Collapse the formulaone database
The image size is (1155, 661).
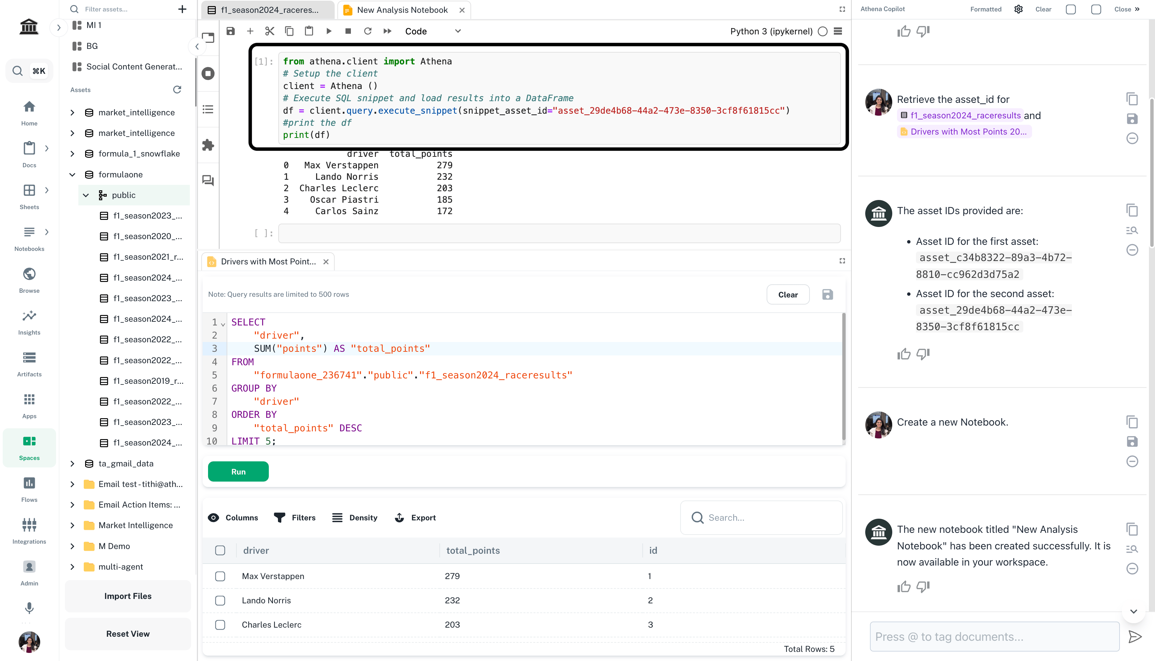[x=73, y=174]
